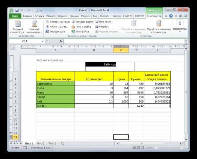Switch to the Вставка ribbon tab

click(39, 16)
